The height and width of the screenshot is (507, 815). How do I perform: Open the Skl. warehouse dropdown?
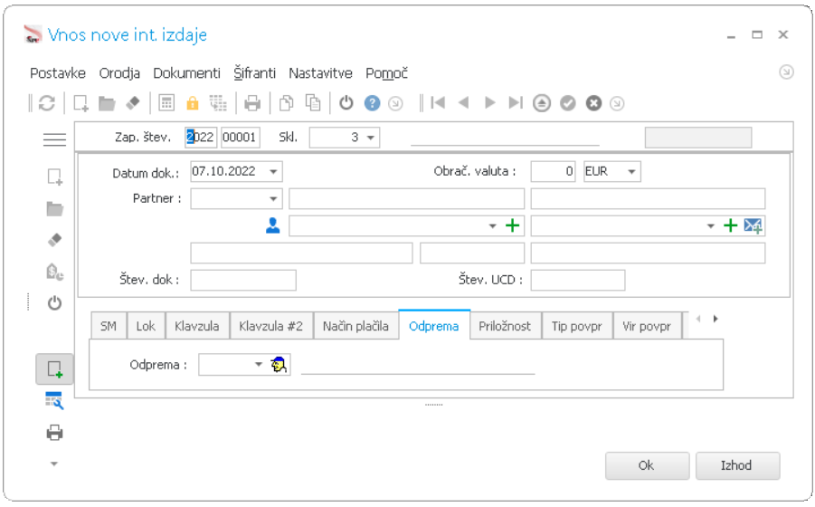click(371, 138)
